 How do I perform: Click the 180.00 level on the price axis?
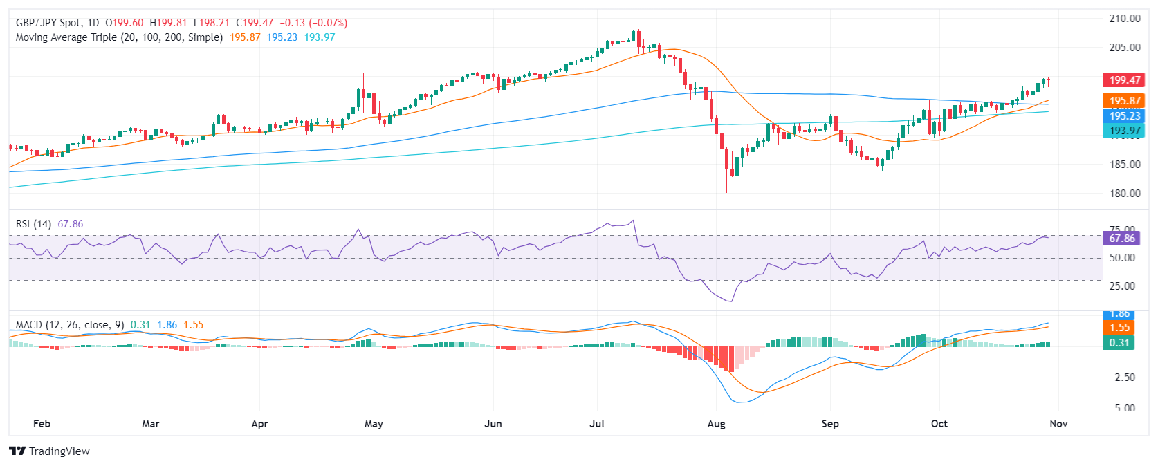click(1125, 194)
